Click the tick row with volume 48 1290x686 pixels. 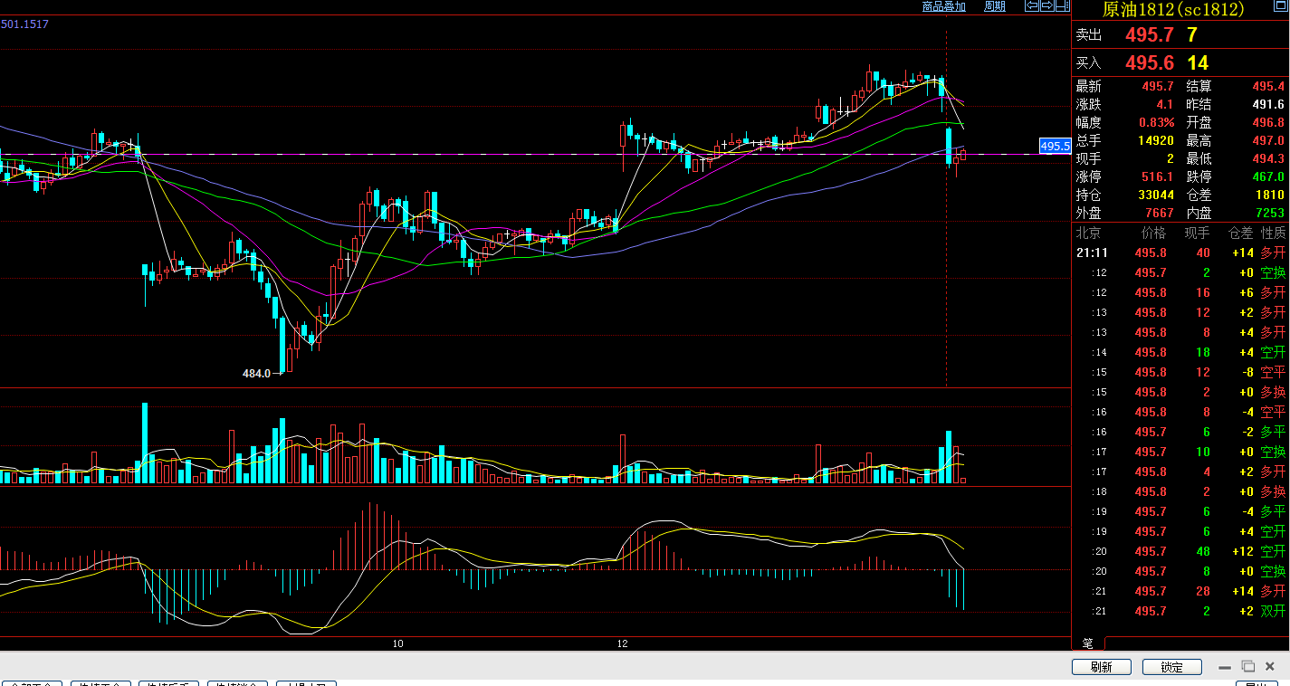click(1180, 552)
